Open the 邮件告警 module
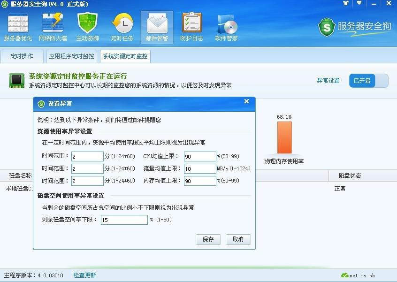This screenshot has width=397, height=282. click(157, 26)
